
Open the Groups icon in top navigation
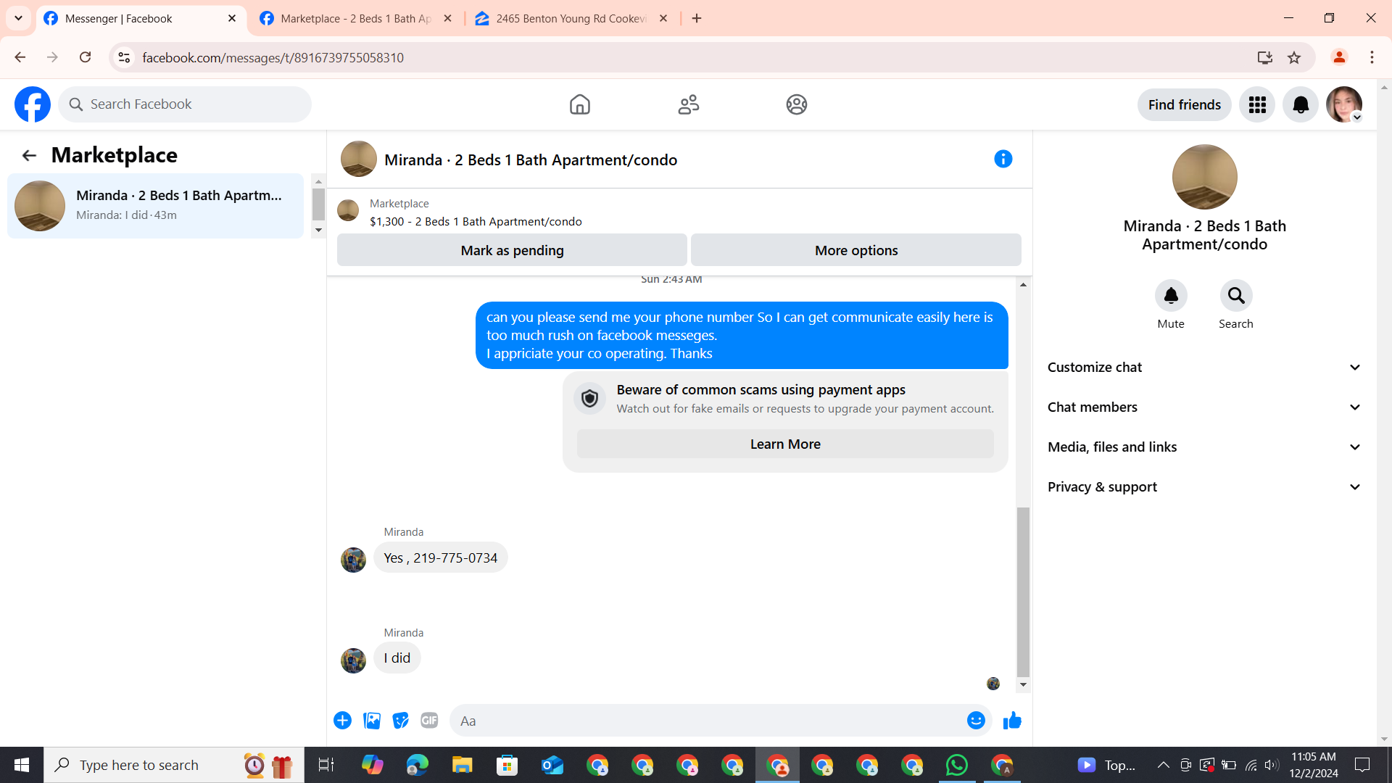pos(797,104)
